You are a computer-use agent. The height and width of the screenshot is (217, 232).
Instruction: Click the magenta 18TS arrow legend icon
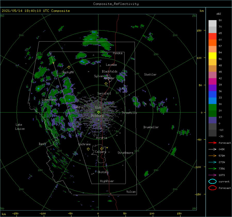coord(212,175)
